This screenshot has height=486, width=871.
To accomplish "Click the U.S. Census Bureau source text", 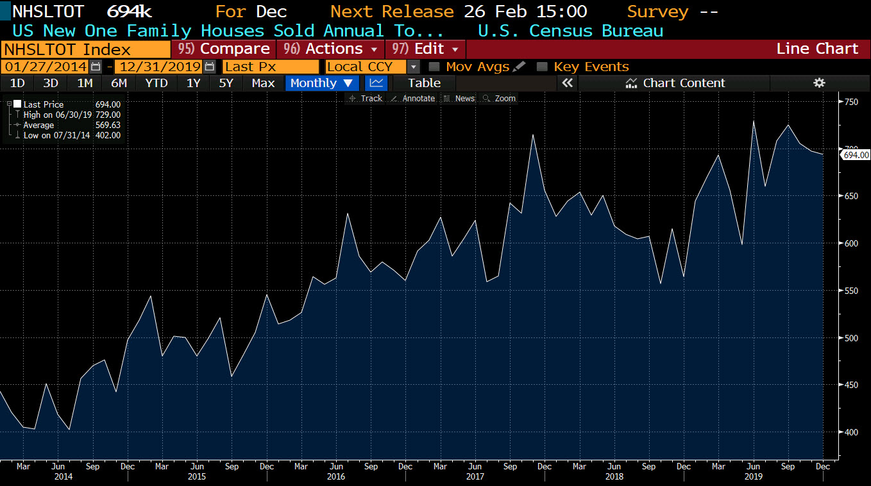I will click(571, 31).
